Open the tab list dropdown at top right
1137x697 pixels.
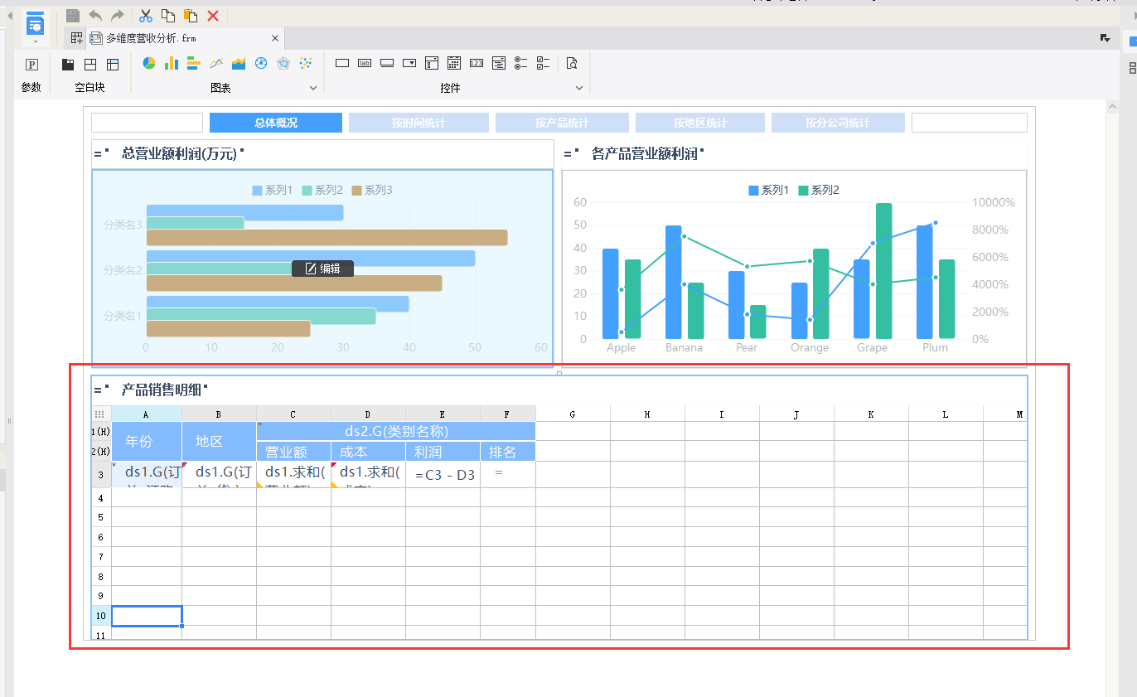click(x=1106, y=38)
